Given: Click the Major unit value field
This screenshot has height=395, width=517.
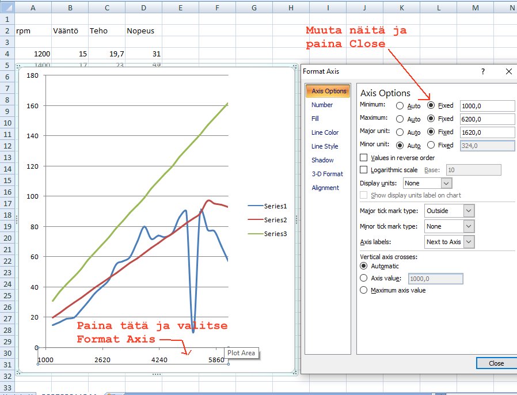Looking at the screenshot, I should pyautogui.click(x=487, y=132).
